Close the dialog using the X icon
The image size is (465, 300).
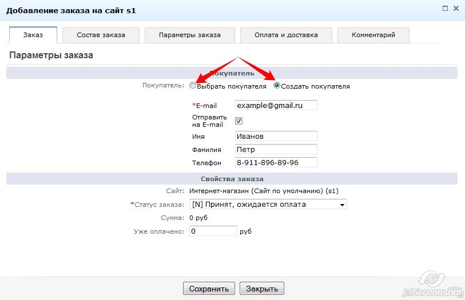456,8
